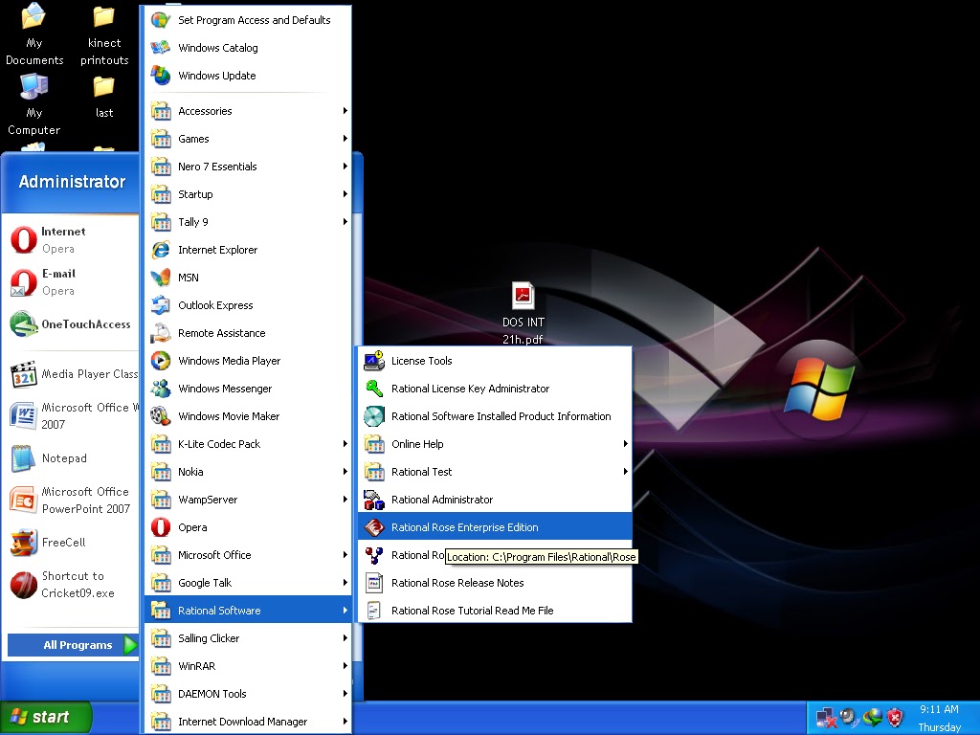
Task: Expand the Rational Test submenu arrow
Action: click(625, 471)
